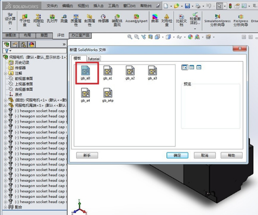Viewport: 258px width, 215px height.
Task: Click the New document icon in toolbar
Action: (x=166, y=6)
